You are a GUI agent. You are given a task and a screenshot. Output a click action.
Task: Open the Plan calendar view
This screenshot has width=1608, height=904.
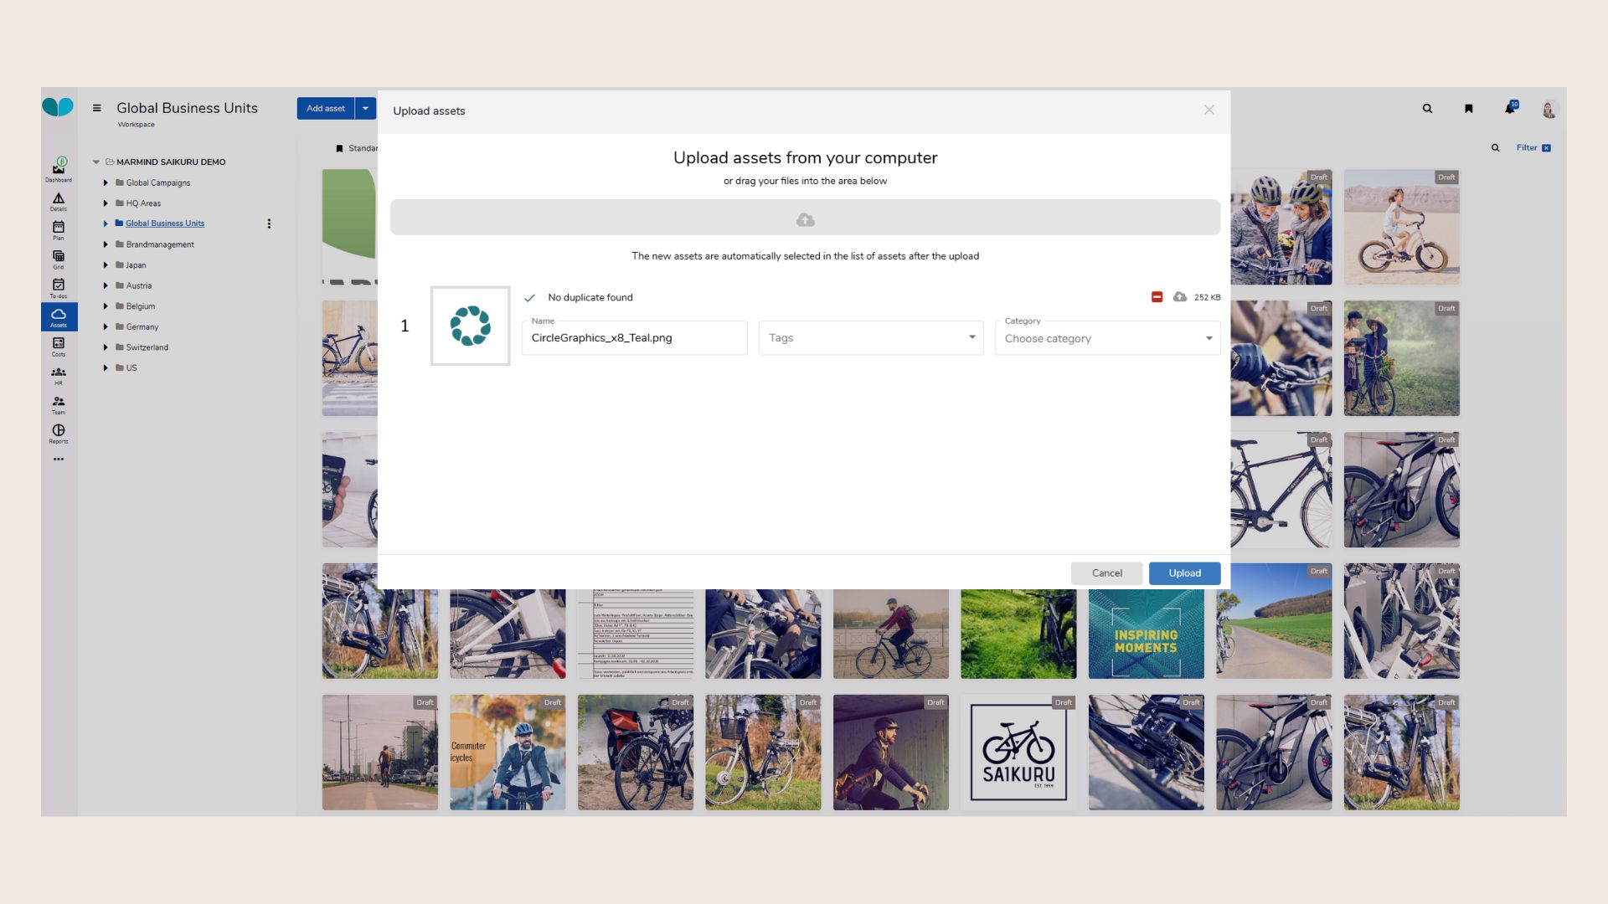click(x=59, y=229)
